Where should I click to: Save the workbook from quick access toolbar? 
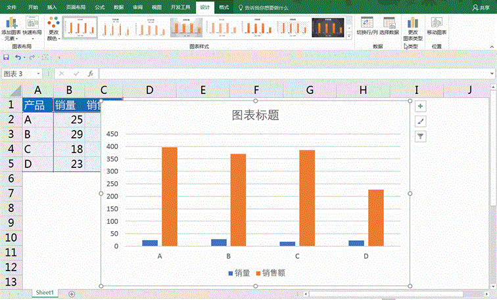(x=6, y=58)
